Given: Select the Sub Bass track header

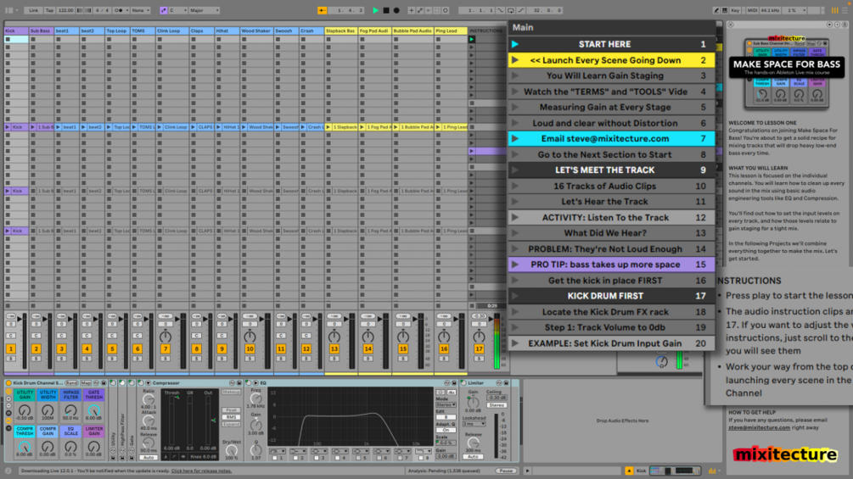Looking at the screenshot, I should (x=42, y=31).
